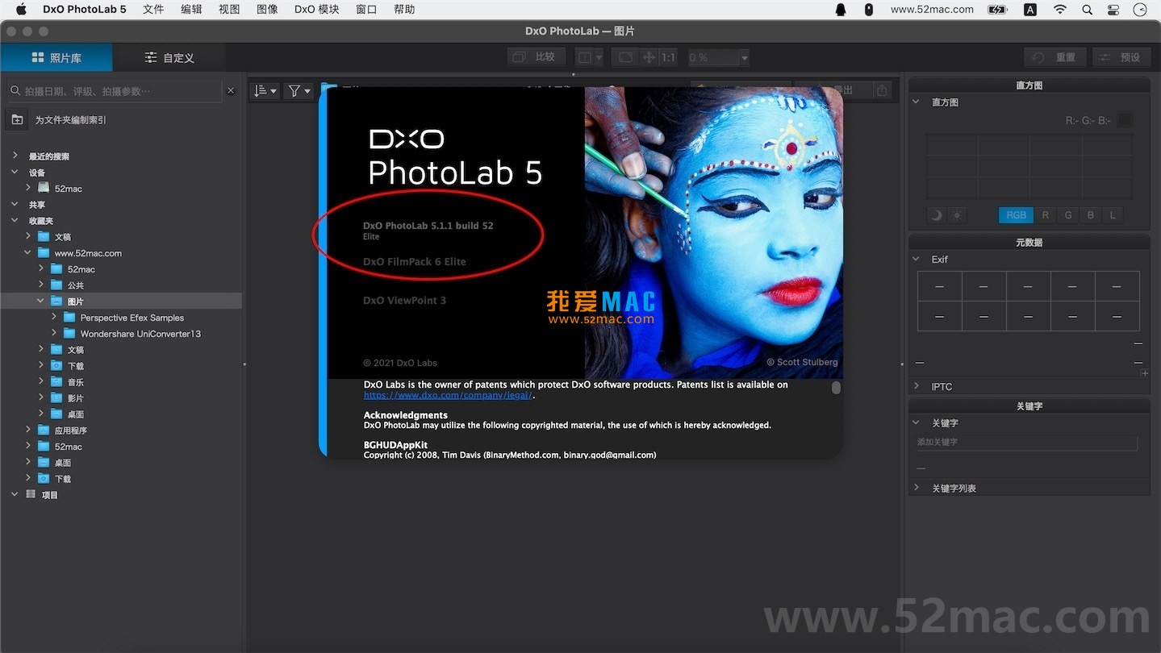The width and height of the screenshot is (1161, 653).
Task: Toggle highlight clipping sun icon in histogram
Action: click(x=956, y=215)
